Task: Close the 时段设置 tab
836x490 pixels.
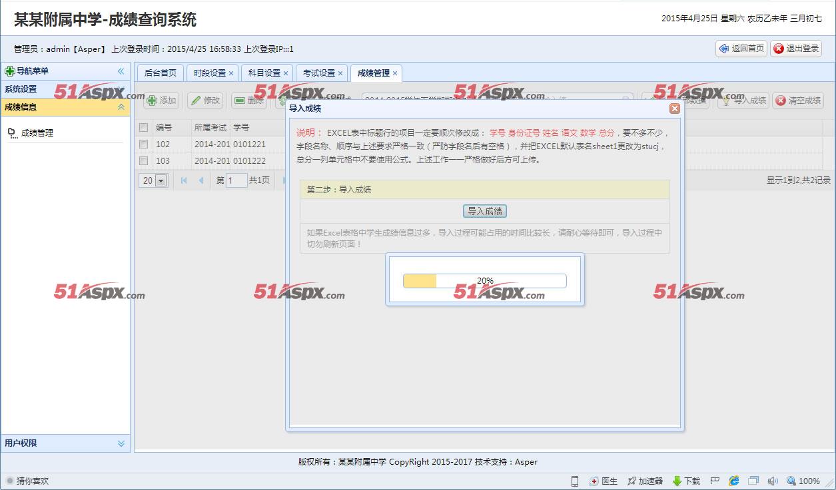Action: click(231, 73)
